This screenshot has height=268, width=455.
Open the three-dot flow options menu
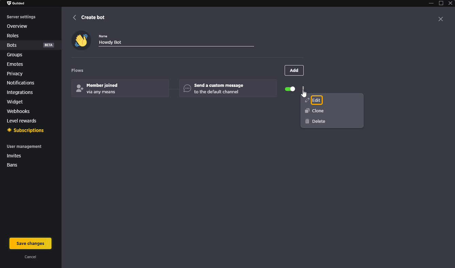(x=303, y=89)
